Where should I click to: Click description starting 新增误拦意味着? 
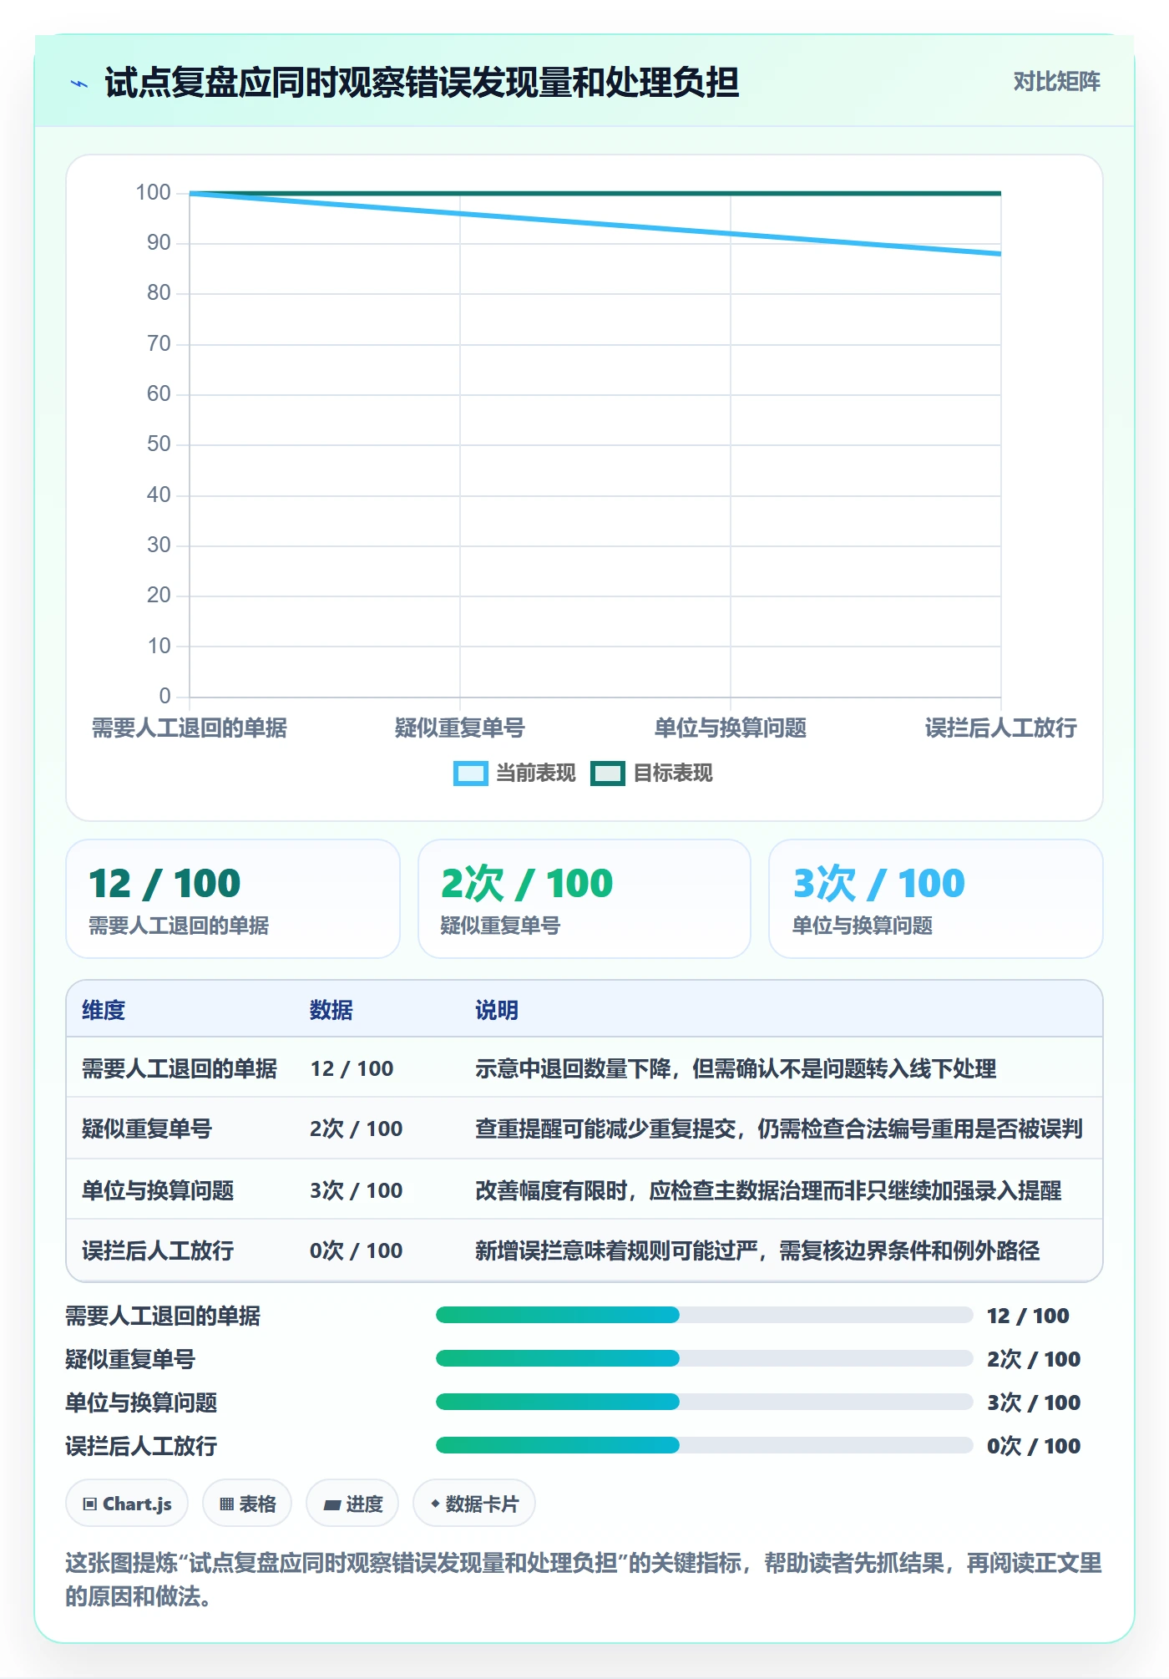(x=757, y=1250)
